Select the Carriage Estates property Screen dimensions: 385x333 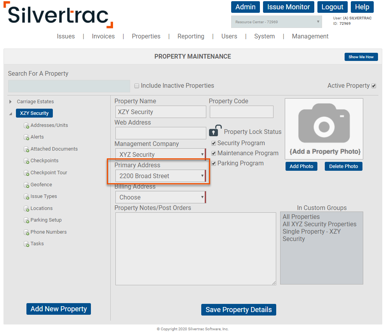tap(35, 102)
